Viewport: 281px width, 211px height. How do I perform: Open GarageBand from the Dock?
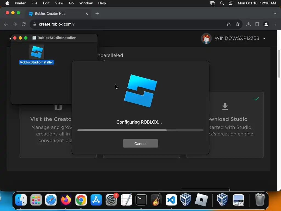[x=156, y=200]
